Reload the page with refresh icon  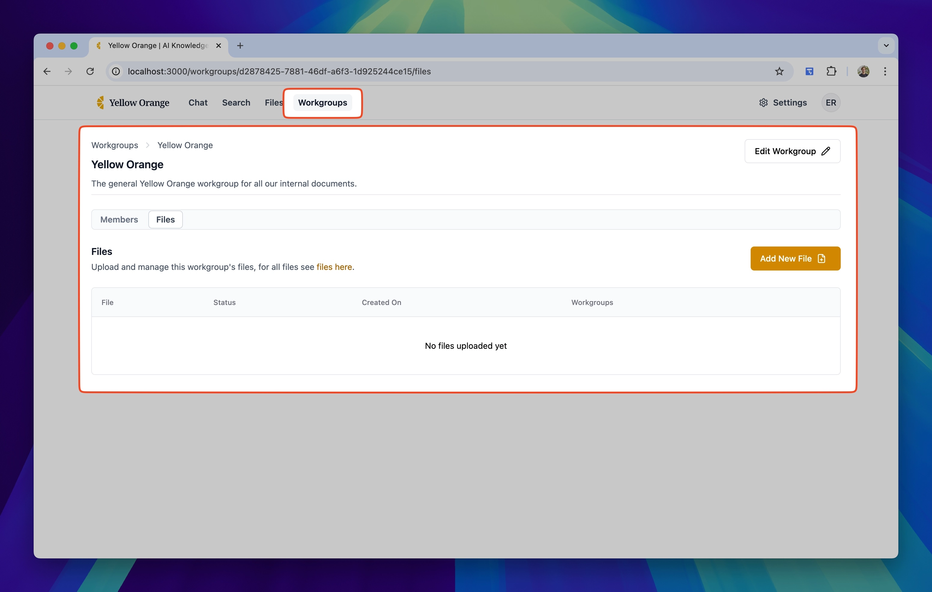pos(90,71)
